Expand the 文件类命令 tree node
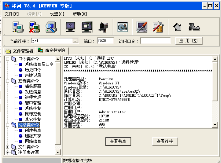 8,147
